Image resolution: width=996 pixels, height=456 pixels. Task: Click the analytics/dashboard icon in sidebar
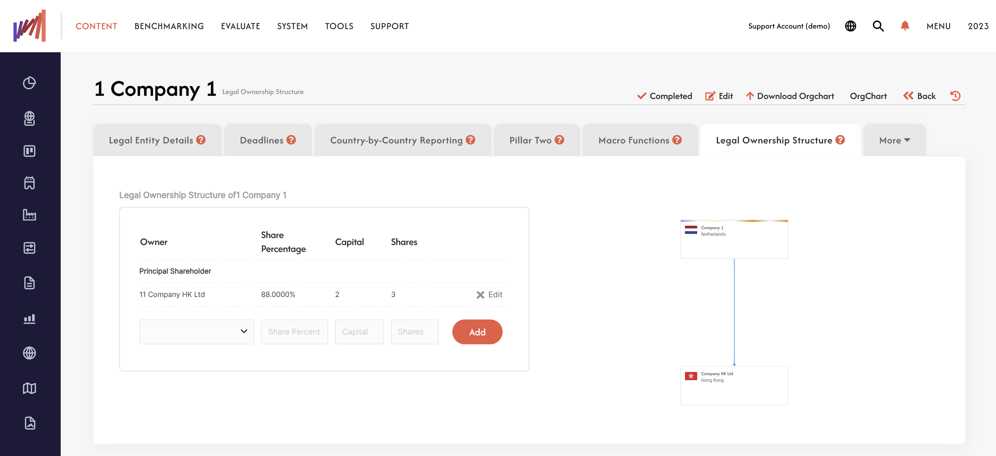coord(30,319)
